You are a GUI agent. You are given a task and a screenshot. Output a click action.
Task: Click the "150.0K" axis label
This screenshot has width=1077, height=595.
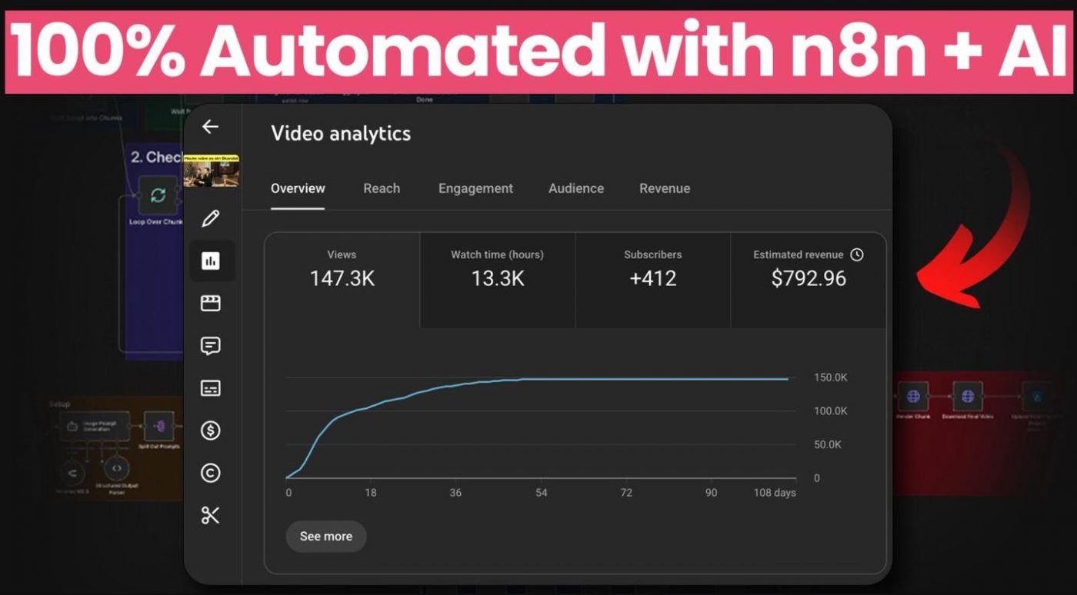pos(831,377)
